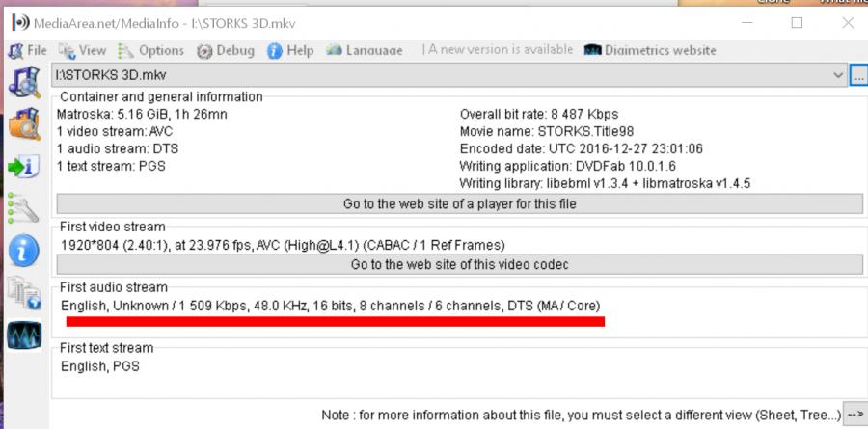The height and width of the screenshot is (429, 868).
Task: Click 'Movie name: STORKS.Title98' text
Action: [x=547, y=132]
